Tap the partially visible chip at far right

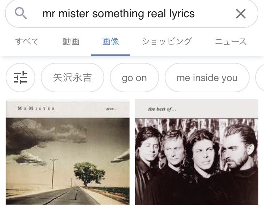tap(260, 78)
